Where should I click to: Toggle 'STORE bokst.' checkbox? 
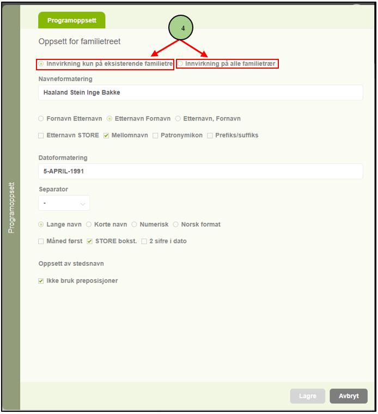point(90,241)
